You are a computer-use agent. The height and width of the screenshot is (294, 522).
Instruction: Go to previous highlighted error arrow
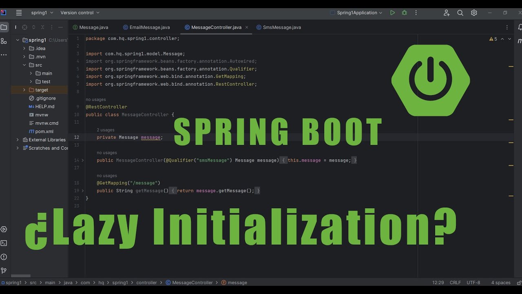(502, 39)
